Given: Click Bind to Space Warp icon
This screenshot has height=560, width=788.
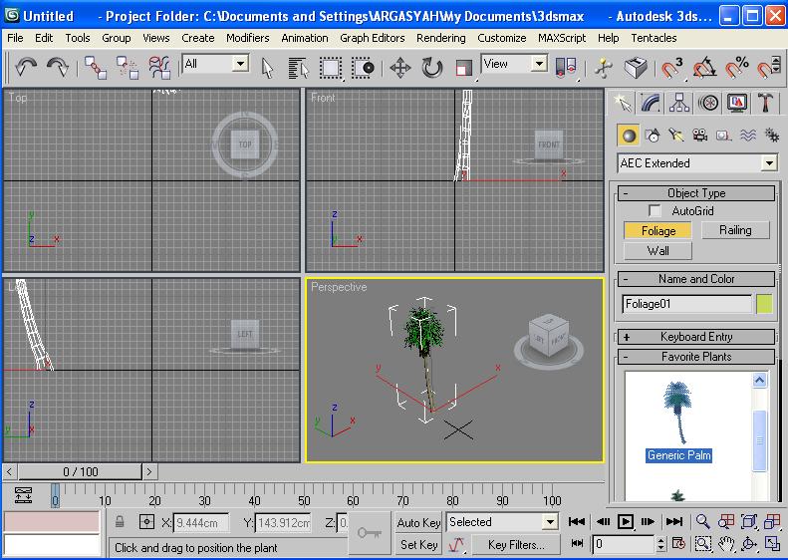Looking at the screenshot, I should point(159,68).
